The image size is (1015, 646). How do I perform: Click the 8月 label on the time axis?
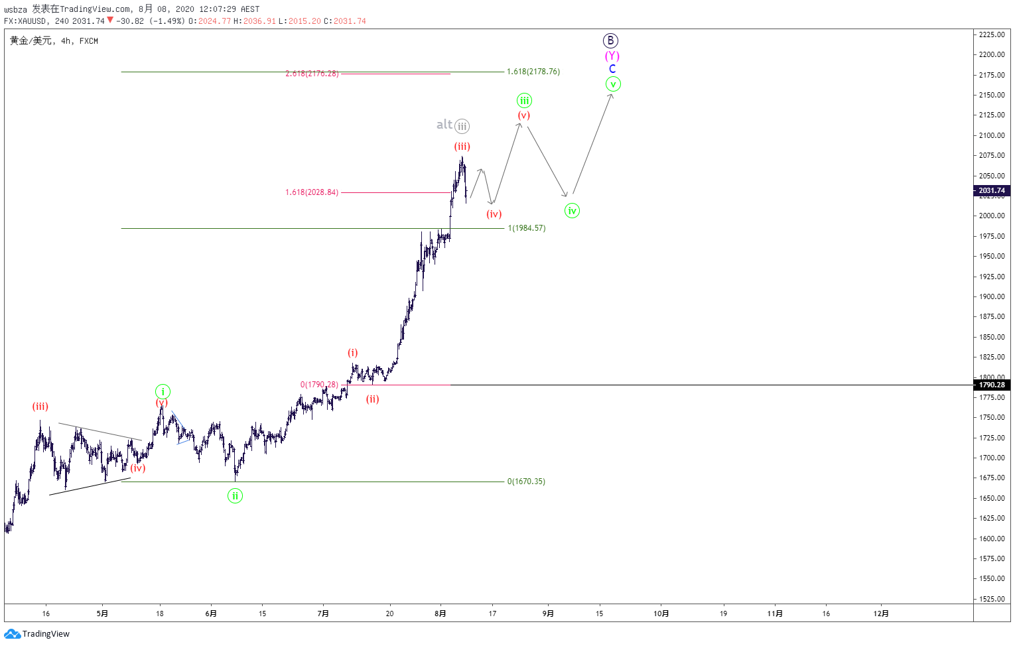click(440, 614)
